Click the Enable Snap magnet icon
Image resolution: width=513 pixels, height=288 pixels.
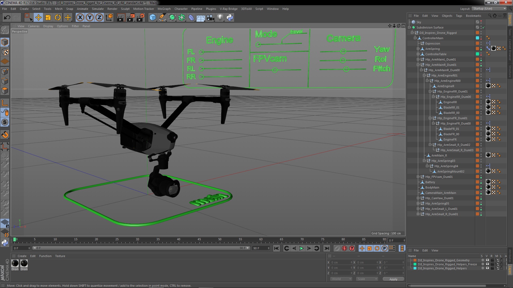[x=5, y=135]
